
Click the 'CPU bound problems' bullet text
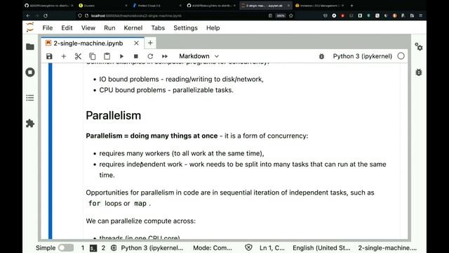coord(166,90)
